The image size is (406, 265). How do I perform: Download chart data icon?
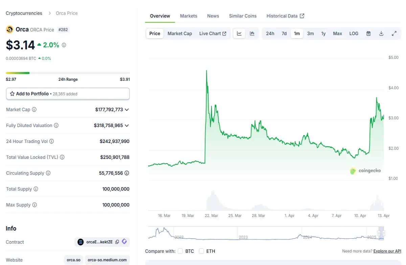click(x=381, y=33)
